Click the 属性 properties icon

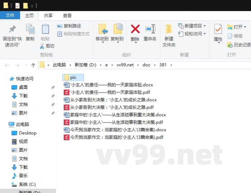coord(218,29)
